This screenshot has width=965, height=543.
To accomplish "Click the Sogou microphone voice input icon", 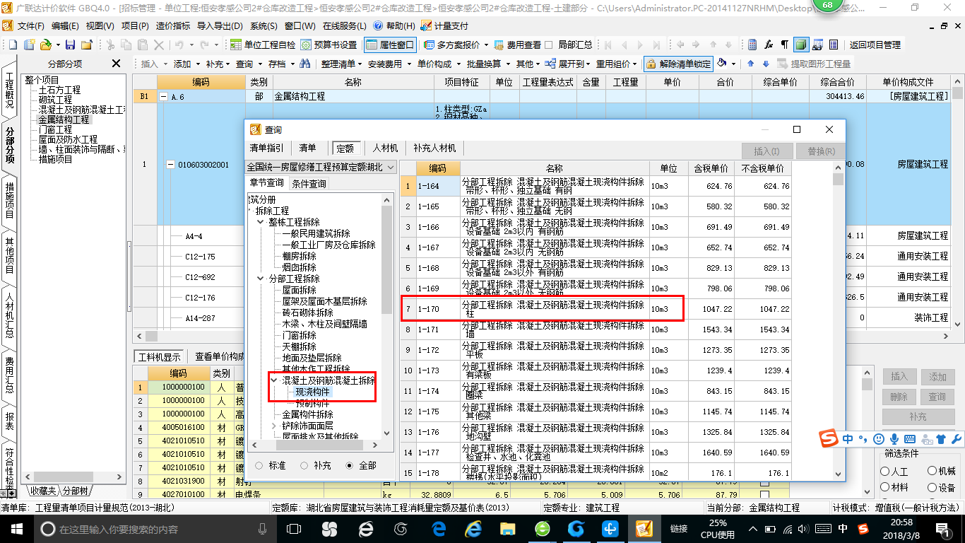I will point(894,439).
